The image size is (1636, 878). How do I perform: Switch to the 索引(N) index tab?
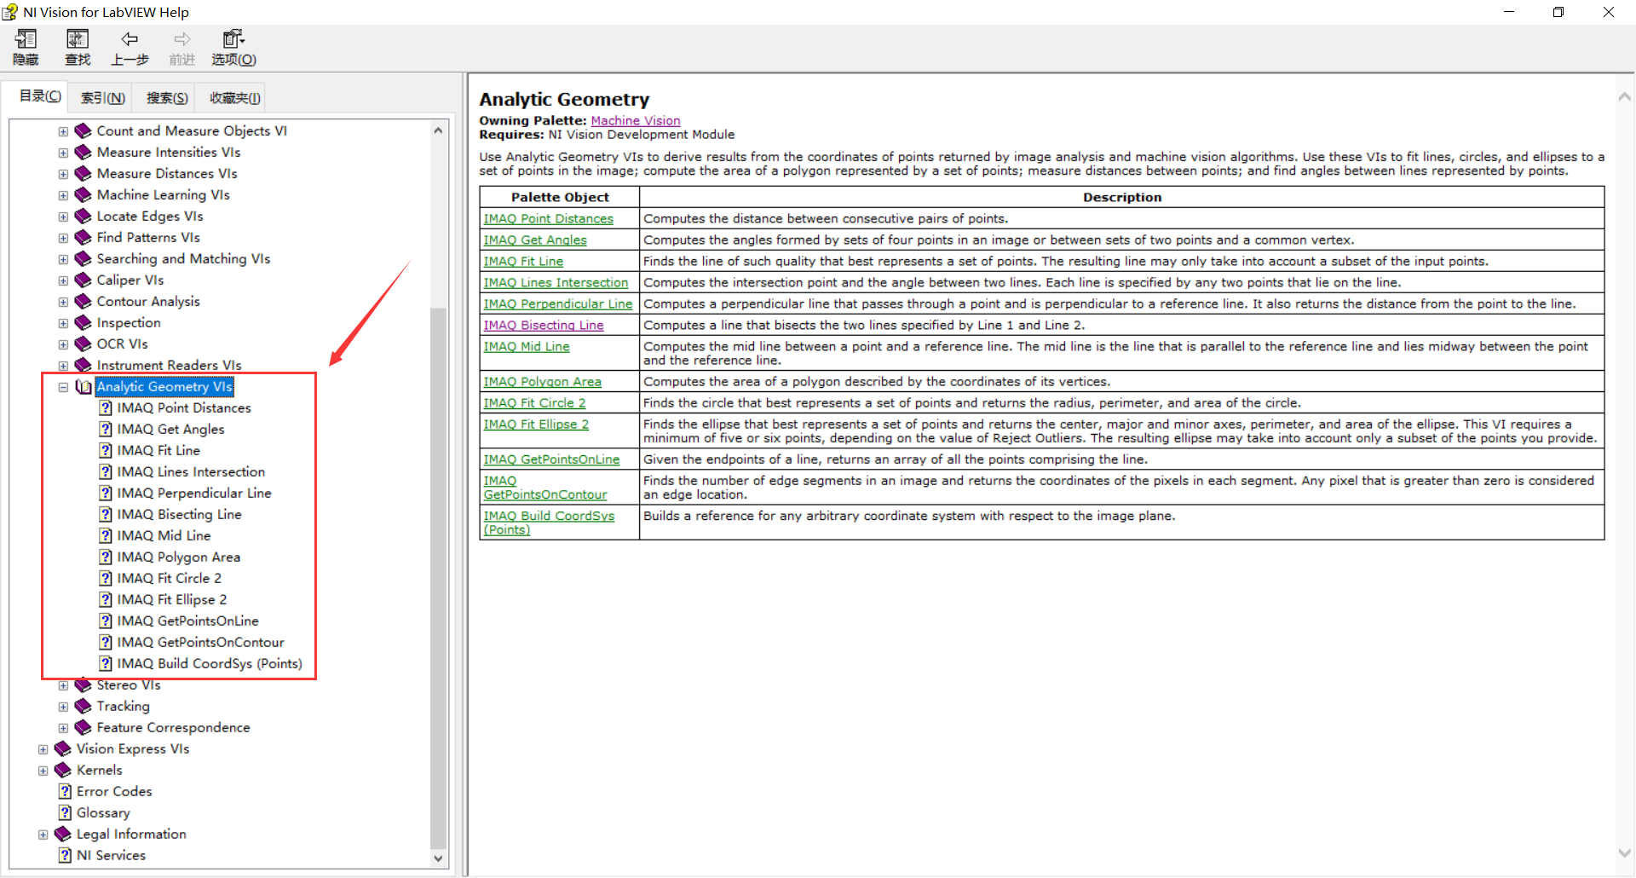pos(103,98)
